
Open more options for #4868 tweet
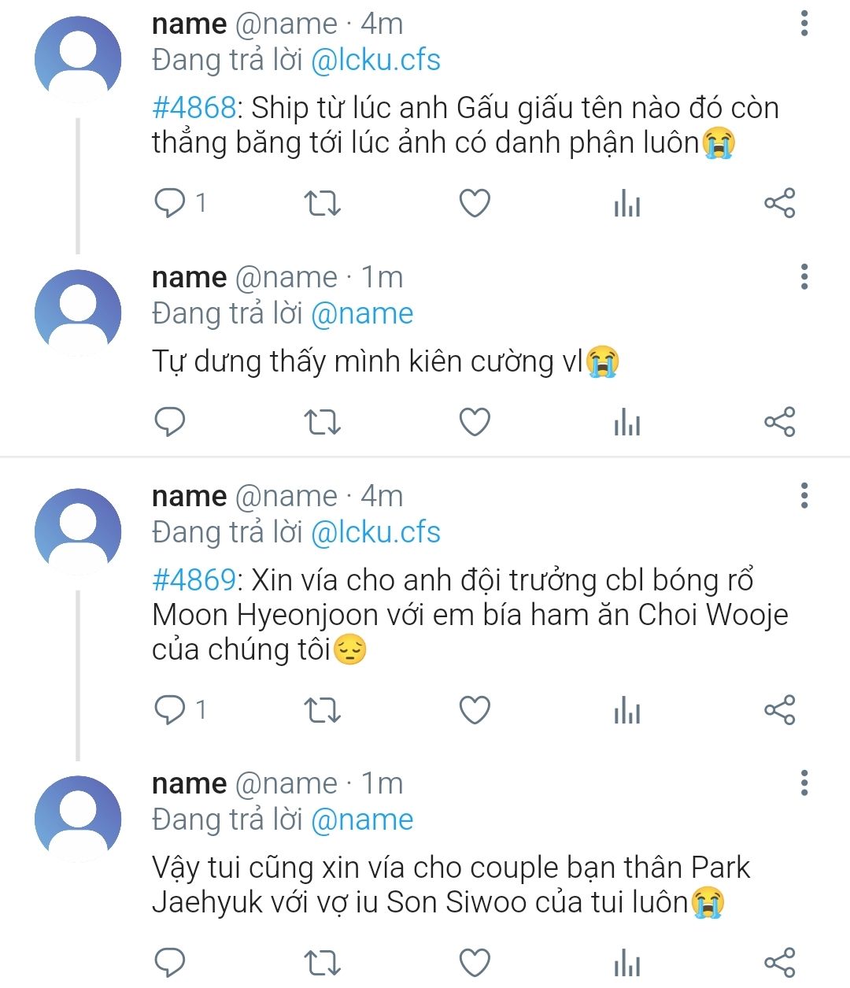[804, 24]
